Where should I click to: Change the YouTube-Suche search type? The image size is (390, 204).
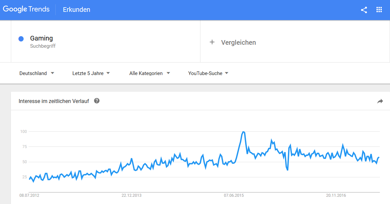click(208, 73)
